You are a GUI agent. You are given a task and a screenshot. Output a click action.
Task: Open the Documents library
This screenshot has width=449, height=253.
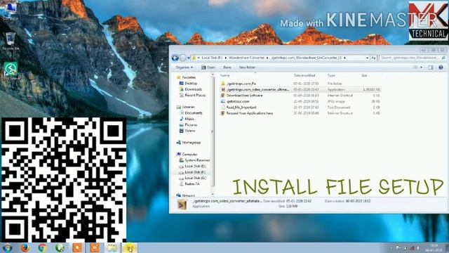pos(194,113)
